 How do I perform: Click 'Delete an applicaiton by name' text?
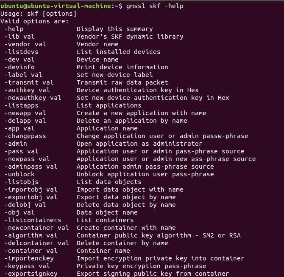131,121
